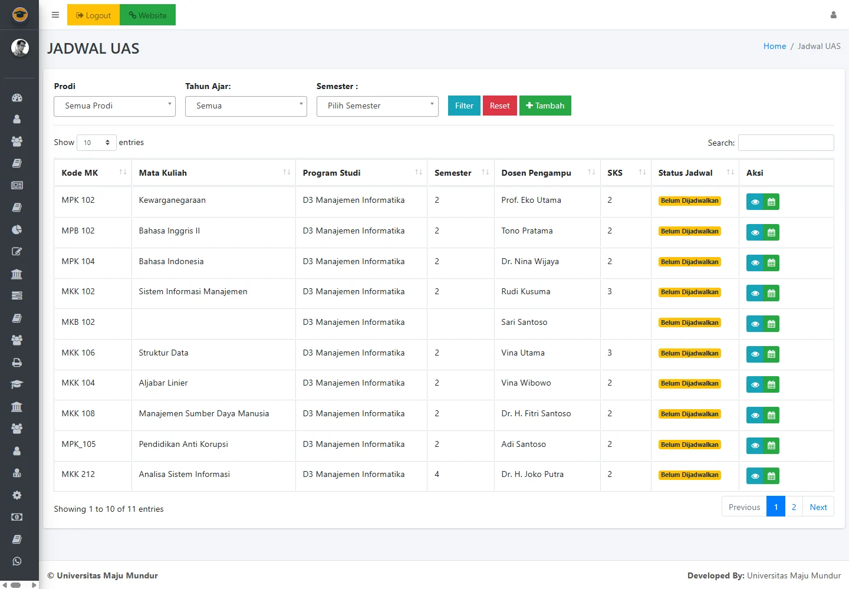Viewport: 849px width, 589px height.
Task: Open the dashboard gauge icon in sidebar
Action: (x=17, y=97)
